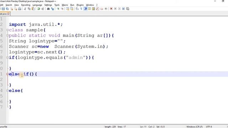Collapse the public static void main fold
Viewport: 228px width, 128px height.
point(7,36)
